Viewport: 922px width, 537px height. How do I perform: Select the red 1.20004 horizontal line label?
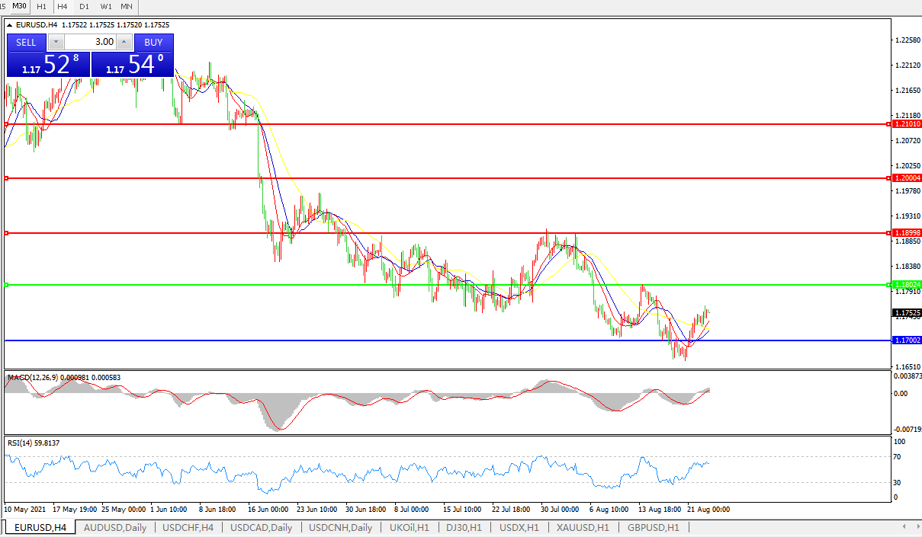[906, 178]
